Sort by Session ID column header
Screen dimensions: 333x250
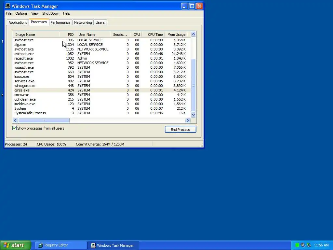coord(120,35)
